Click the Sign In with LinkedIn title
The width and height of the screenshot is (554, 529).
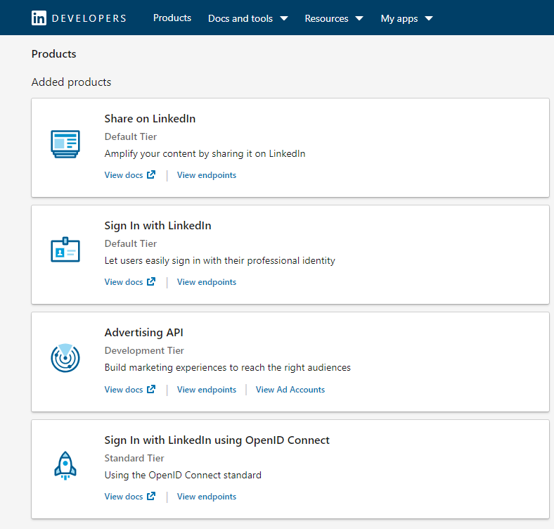click(x=157, y=226)
